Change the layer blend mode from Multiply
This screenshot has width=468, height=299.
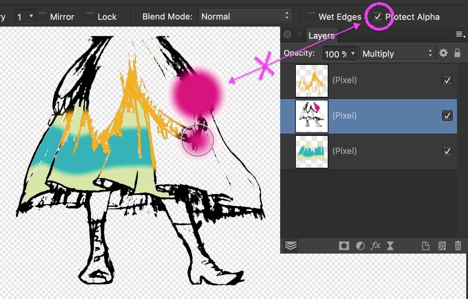coord(397,54)
